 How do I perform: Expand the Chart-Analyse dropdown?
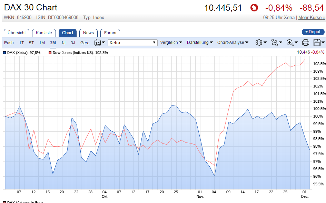click(233, 43)
